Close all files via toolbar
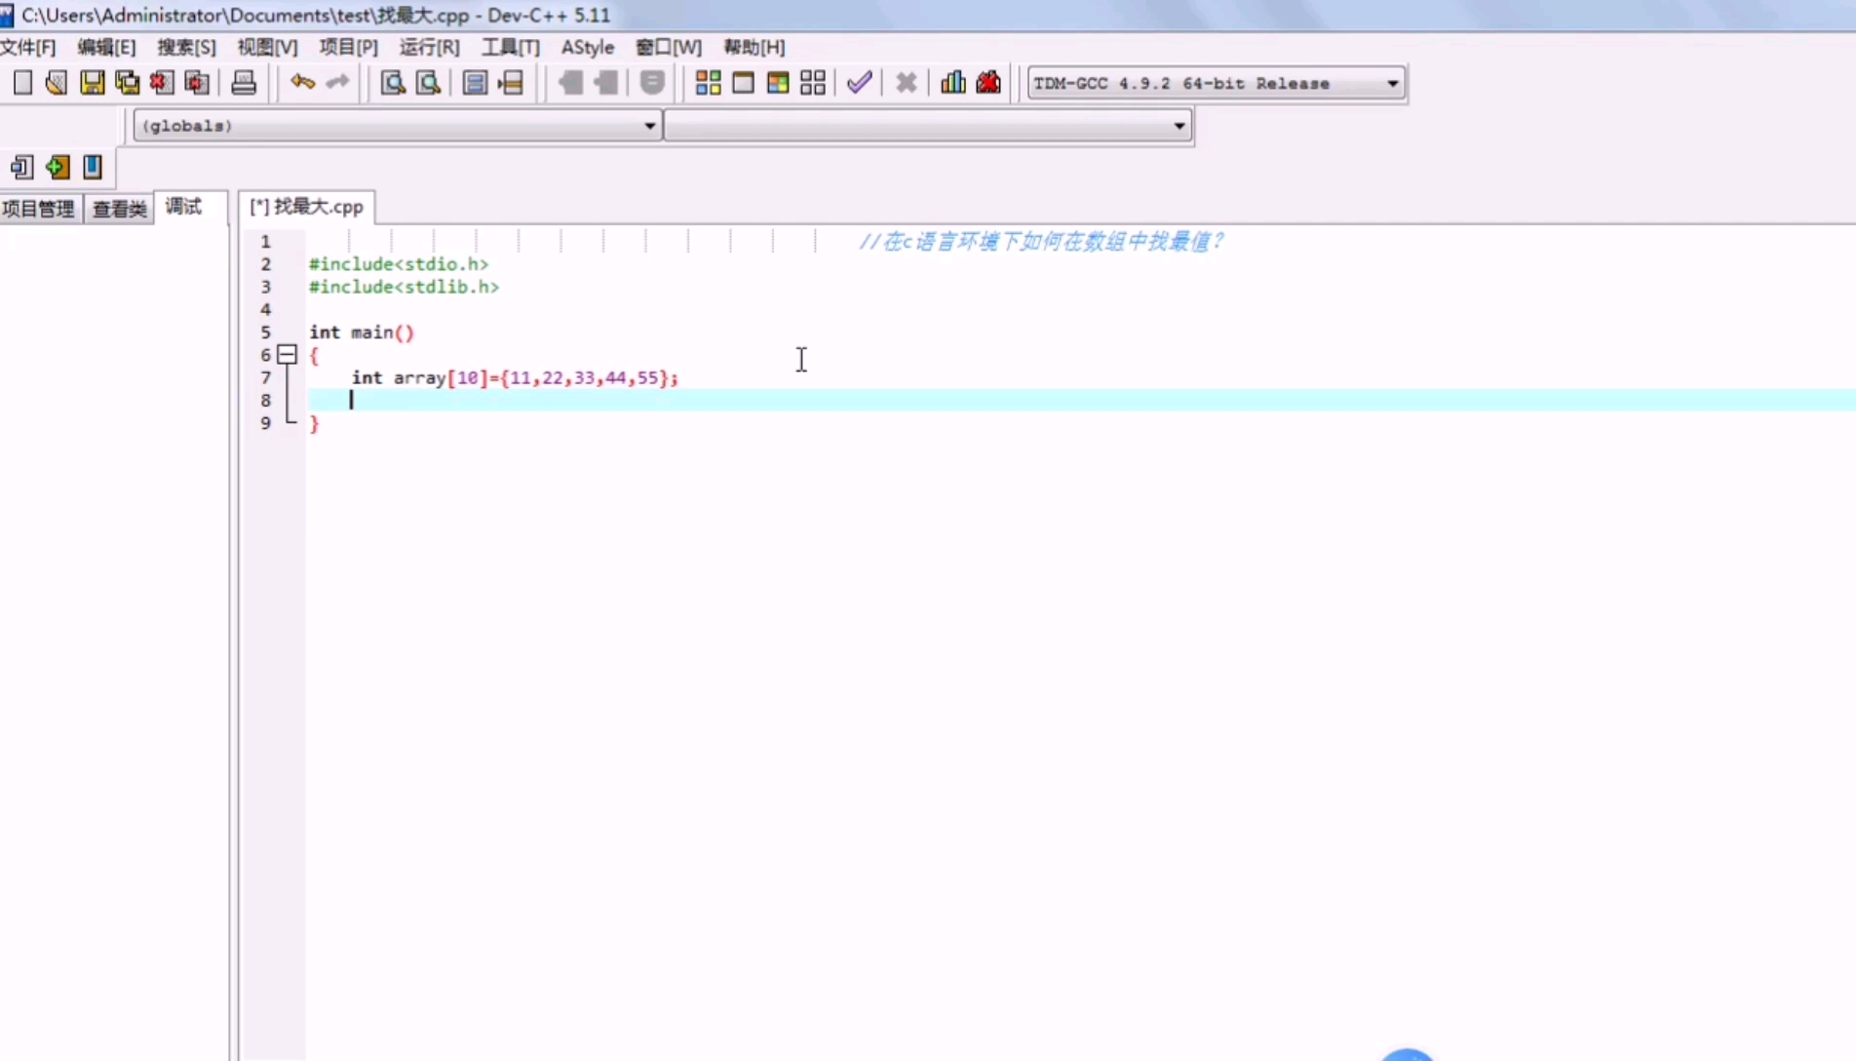 [197, 83]
